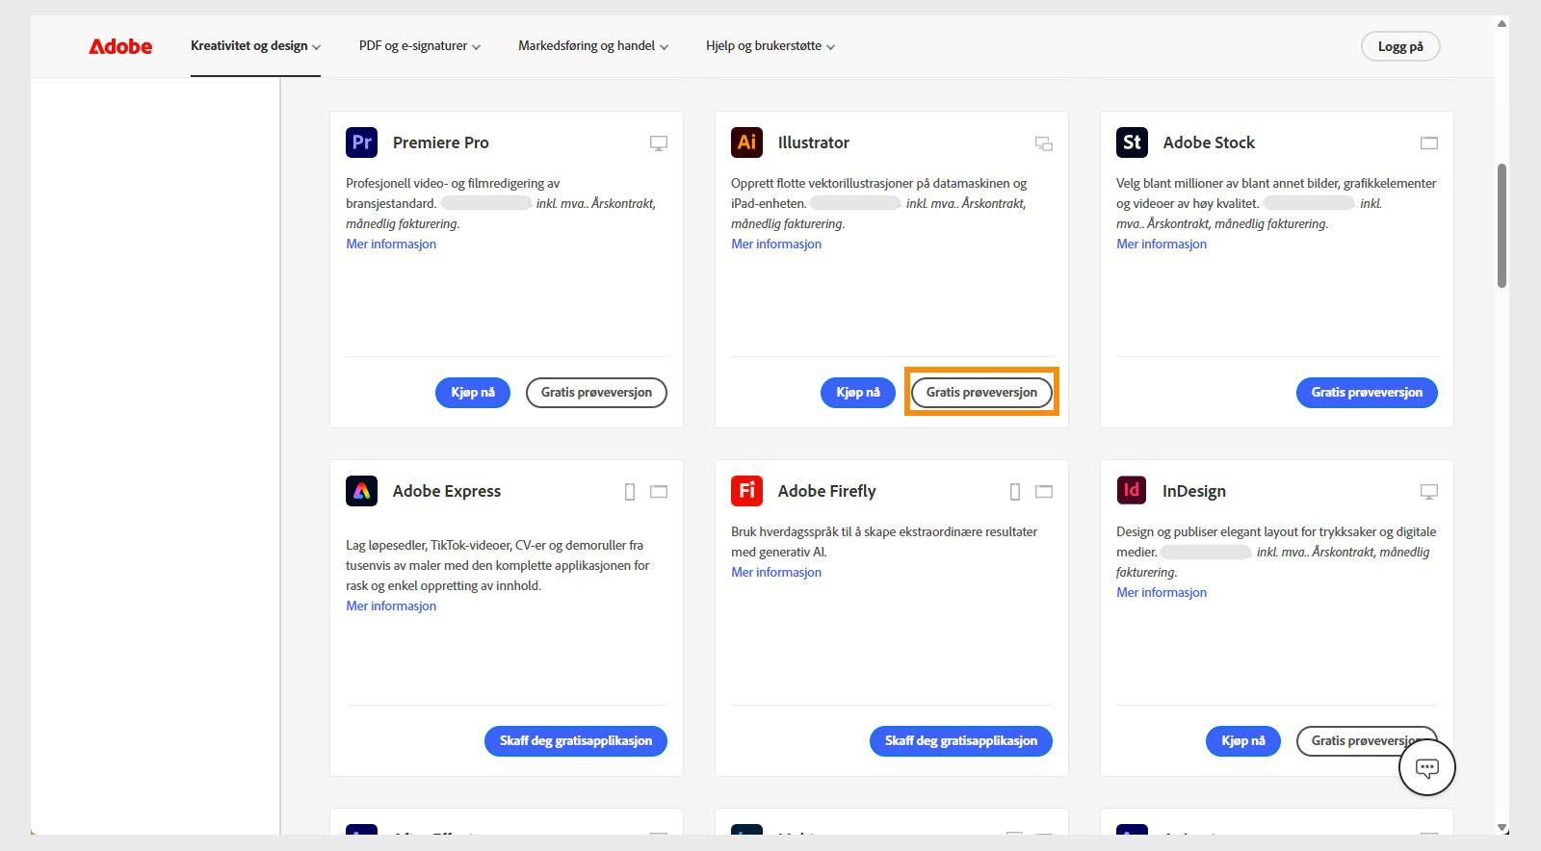Click the Adobe Stock St icon
The height and width of the screenshot is (851, 1541).
(x=1132, y=142)
